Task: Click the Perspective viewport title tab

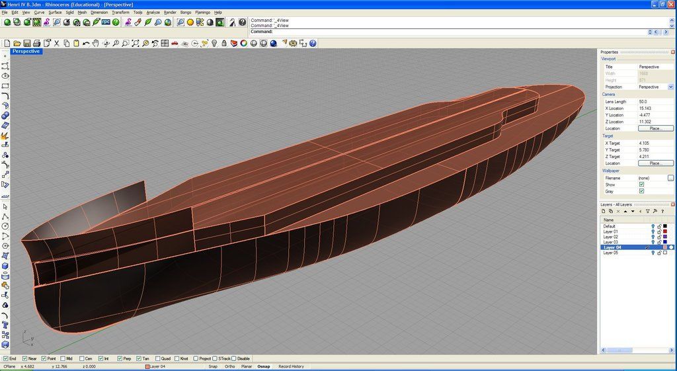Action: click(26, 52)
